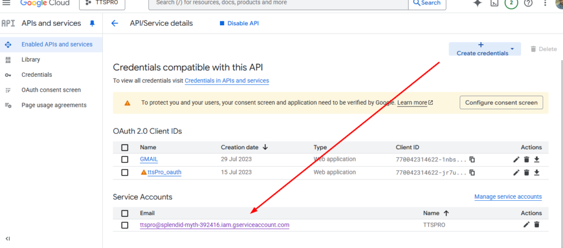Check the ttspro service account checkbox
563x248 pixels.
(125, 225)
